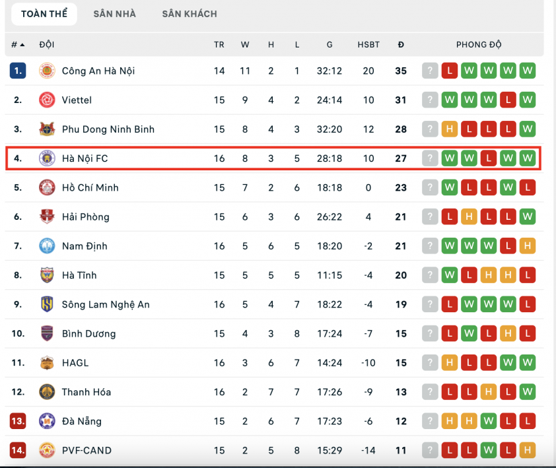Click the Công An Hà Nội club logo

[47, 71]
